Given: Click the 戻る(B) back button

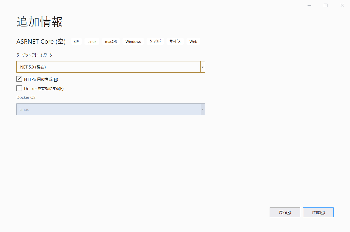Looking at the screenshot, I should pyautogui.click(x=285, y=212).
